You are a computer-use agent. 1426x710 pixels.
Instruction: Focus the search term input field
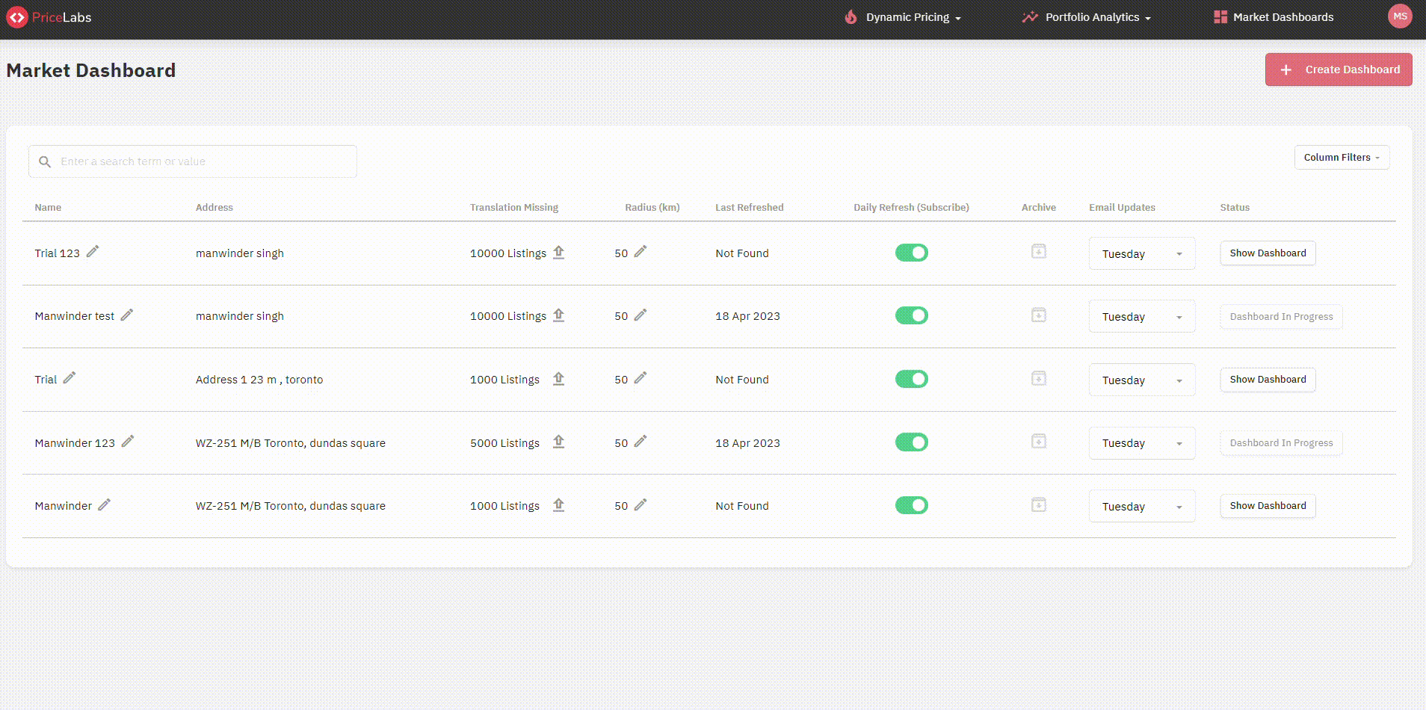(x=193, y=161)
